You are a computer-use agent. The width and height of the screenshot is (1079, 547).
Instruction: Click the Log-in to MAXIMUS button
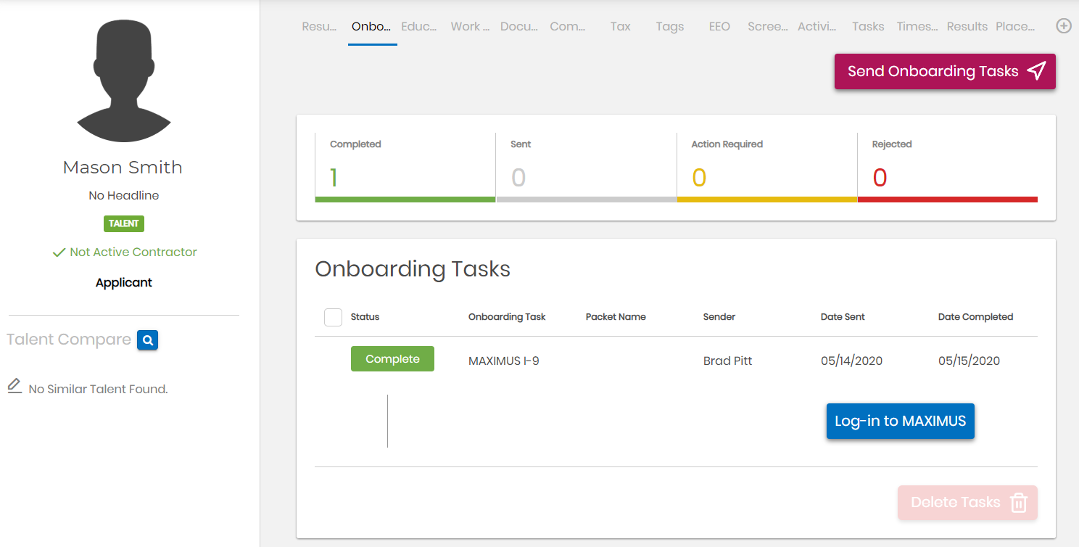click(901, 421)
